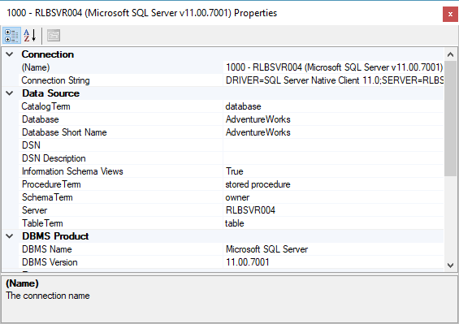Select the Database Short Name property

pos(64,132)
